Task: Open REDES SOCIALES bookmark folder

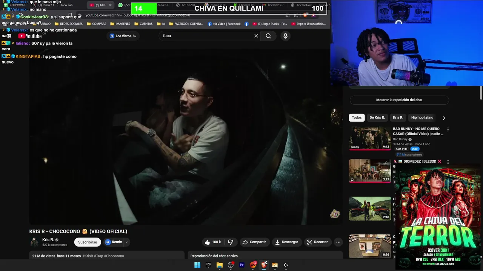Action: coord(68,24)
